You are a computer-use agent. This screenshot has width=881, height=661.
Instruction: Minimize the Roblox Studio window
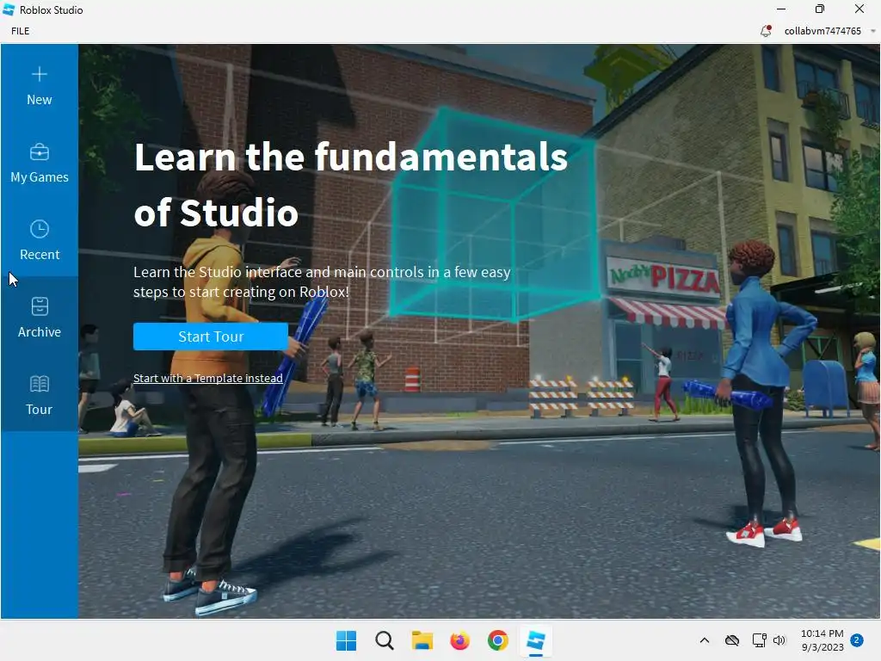(781, 9)
